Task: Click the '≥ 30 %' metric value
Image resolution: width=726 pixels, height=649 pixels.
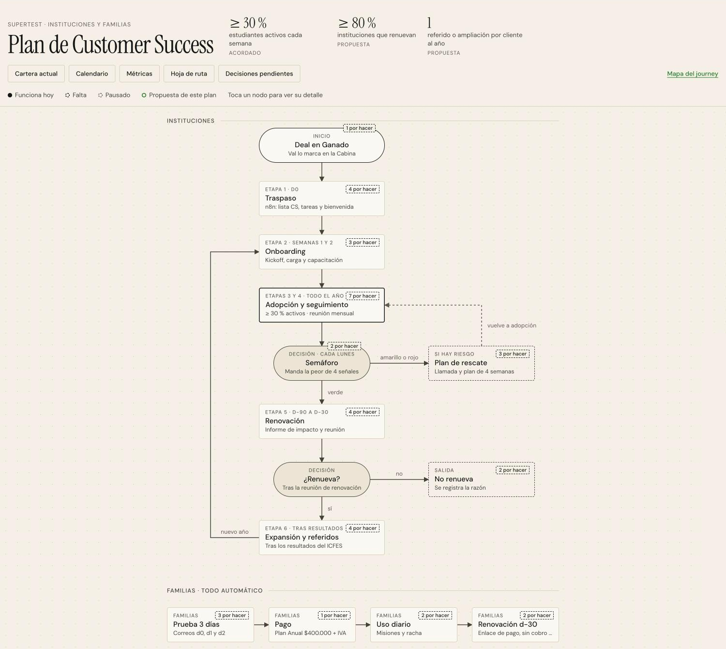Action: point(248,23)
